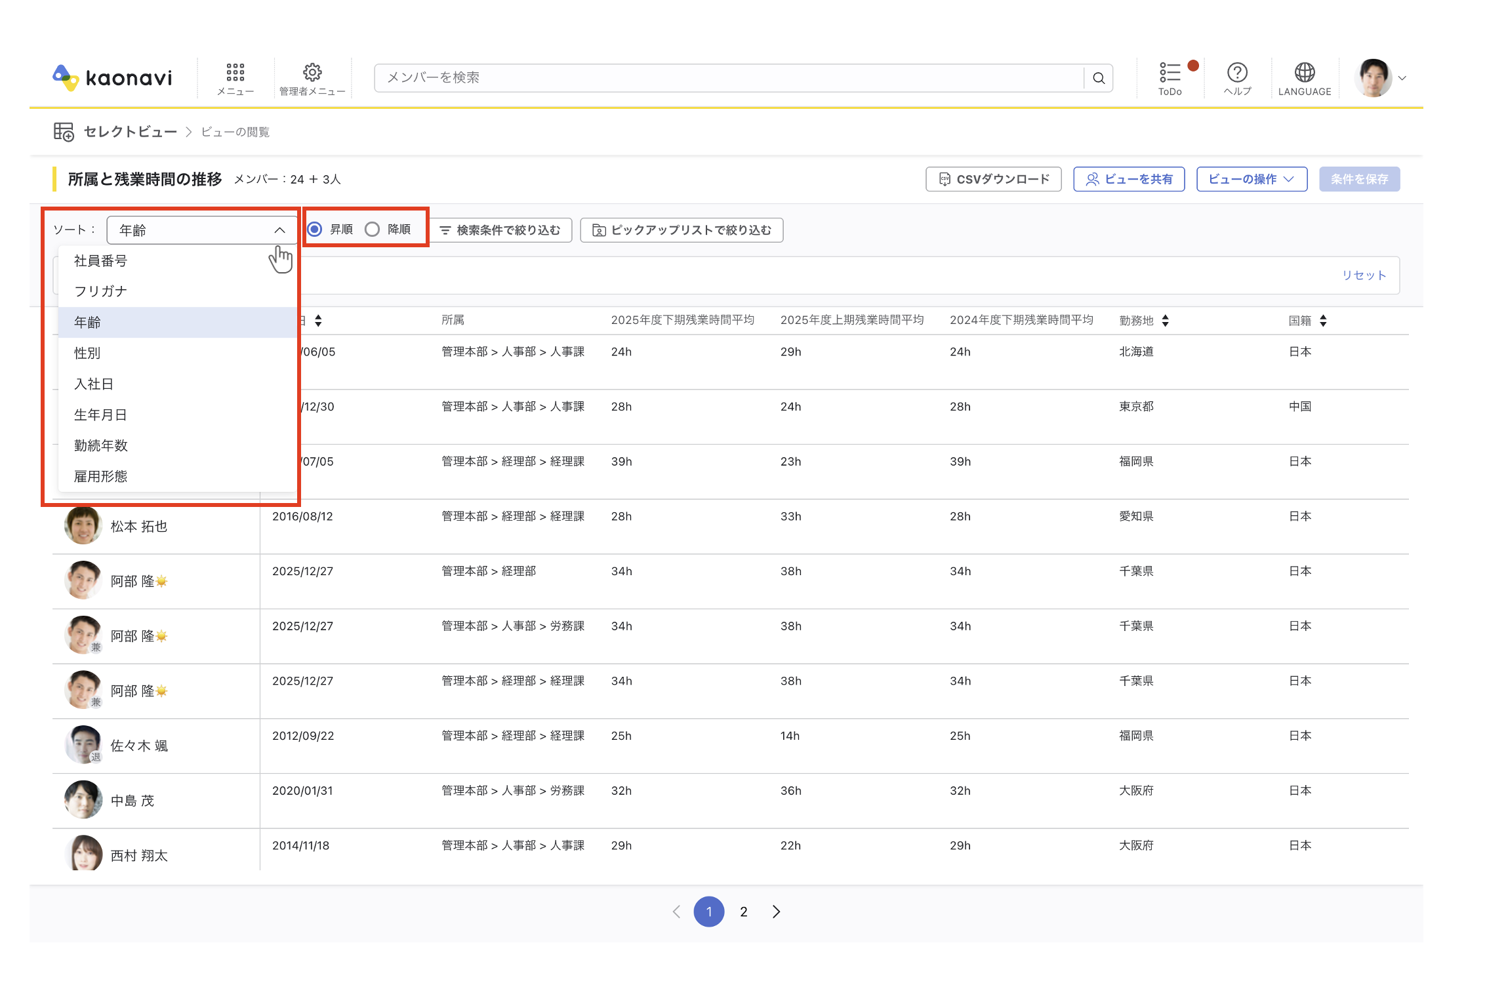This screenshot has height=989, width=1506.
Task: Collapse the ソート dropdown showing 年齢
Action: (x=201, y=230)
